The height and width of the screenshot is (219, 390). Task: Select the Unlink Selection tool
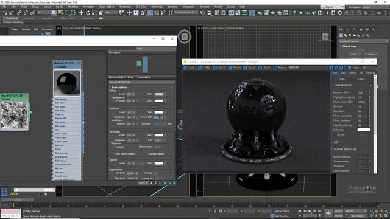point(26,12)
